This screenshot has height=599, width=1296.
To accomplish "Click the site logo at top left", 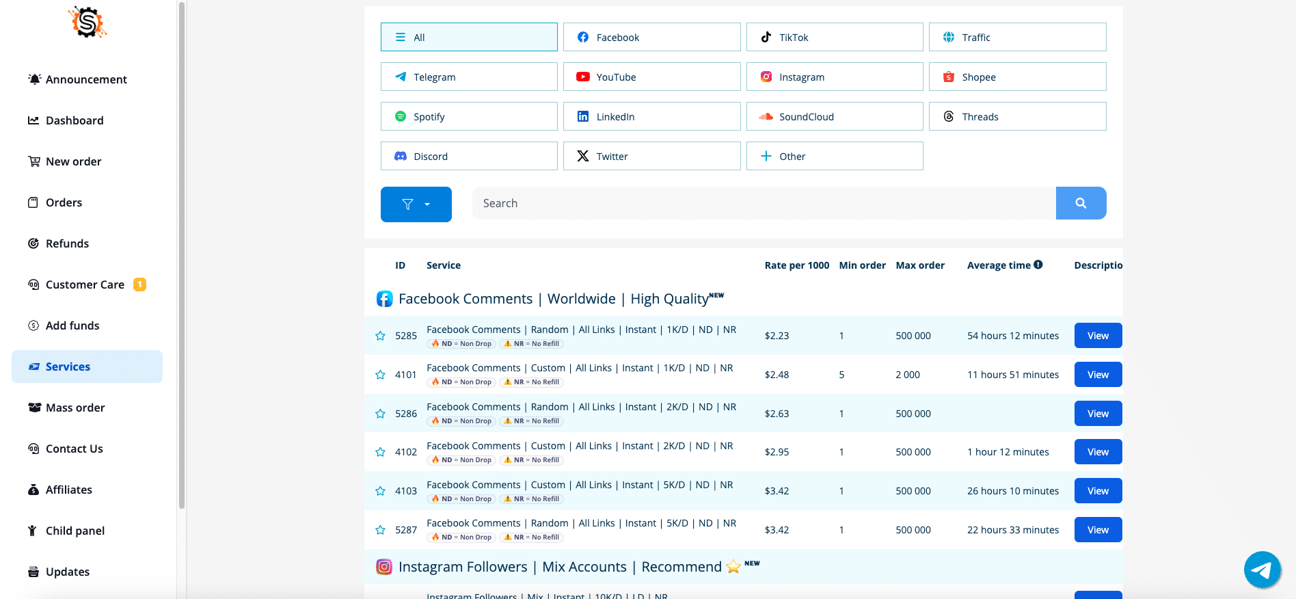I will click(87, 23).
